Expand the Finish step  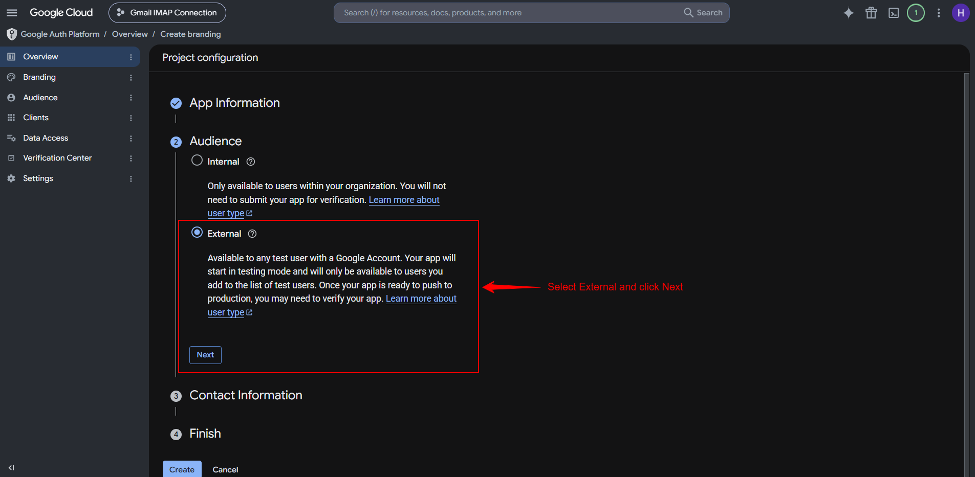pos(205,434)
